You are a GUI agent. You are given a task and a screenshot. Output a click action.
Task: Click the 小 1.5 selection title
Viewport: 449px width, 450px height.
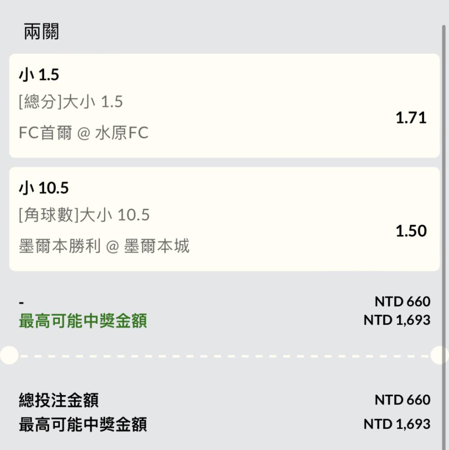[39, 75]
